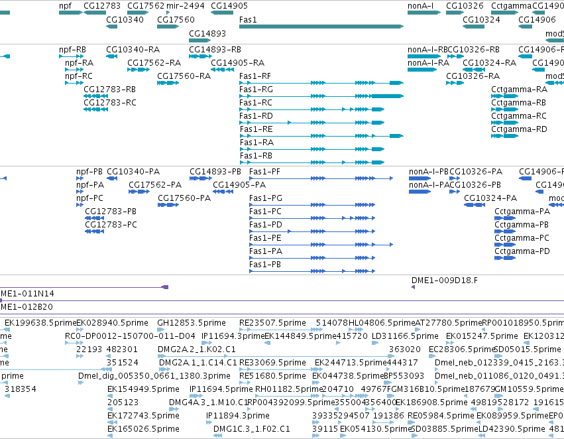Click the CG14905 gene label
This screenshot has height=439, width=564.
[x=229, y=6]
